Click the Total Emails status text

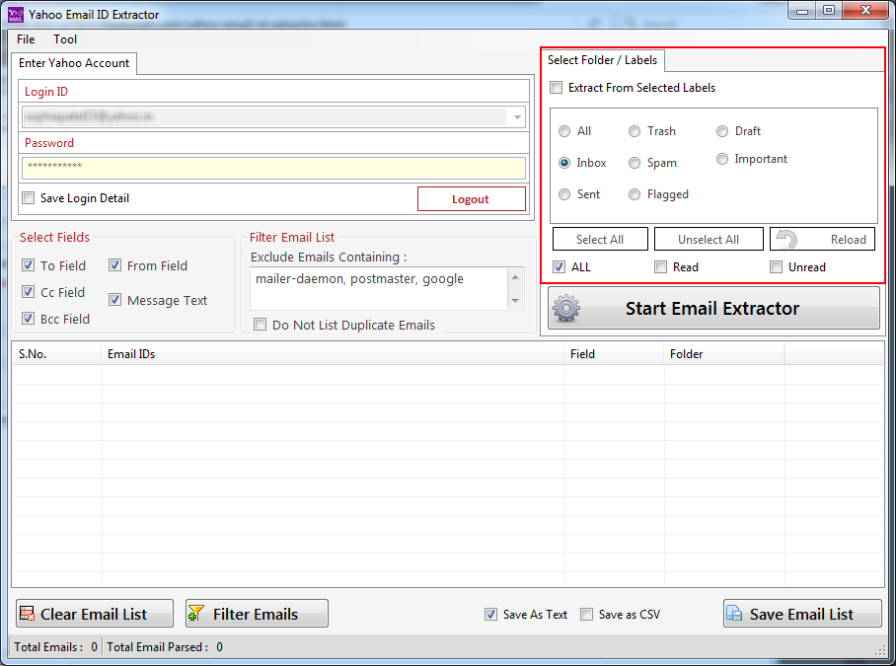(x=55, y=646)
